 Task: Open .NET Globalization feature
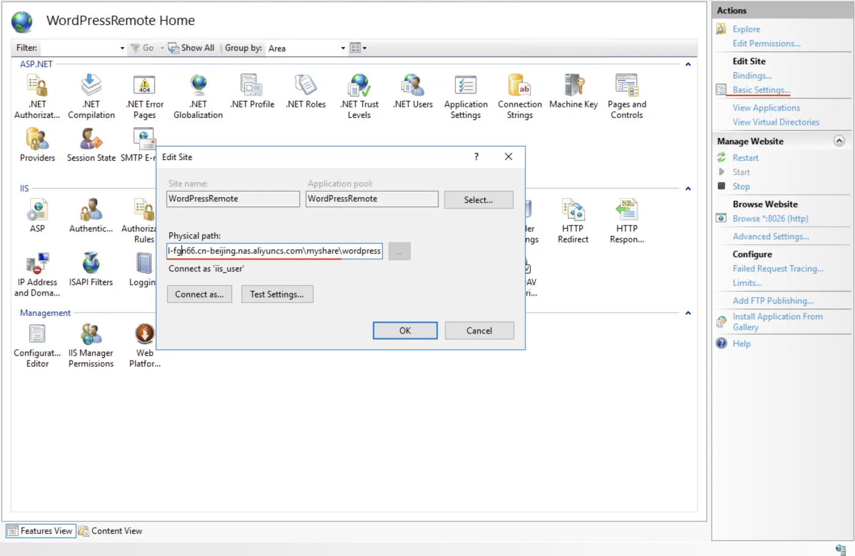coord(198,96)
